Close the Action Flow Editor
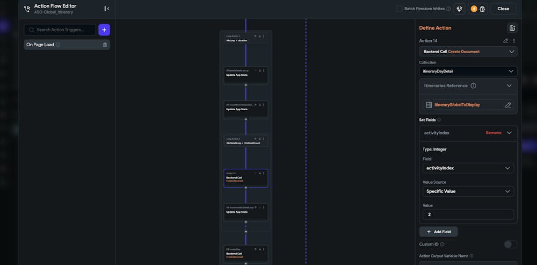 coord(503,9)
